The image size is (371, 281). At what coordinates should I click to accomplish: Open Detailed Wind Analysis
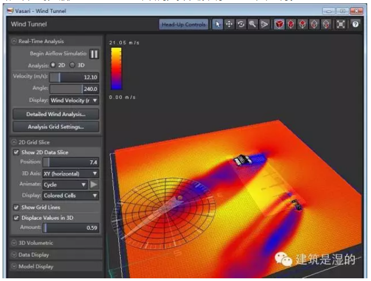coord(56,114)
